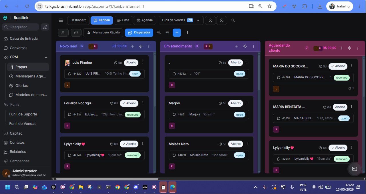The width and height of the screenshot is (366, 194).
Task: Open the hamburger menu beside Dashboard
Action: click(61, 20)
